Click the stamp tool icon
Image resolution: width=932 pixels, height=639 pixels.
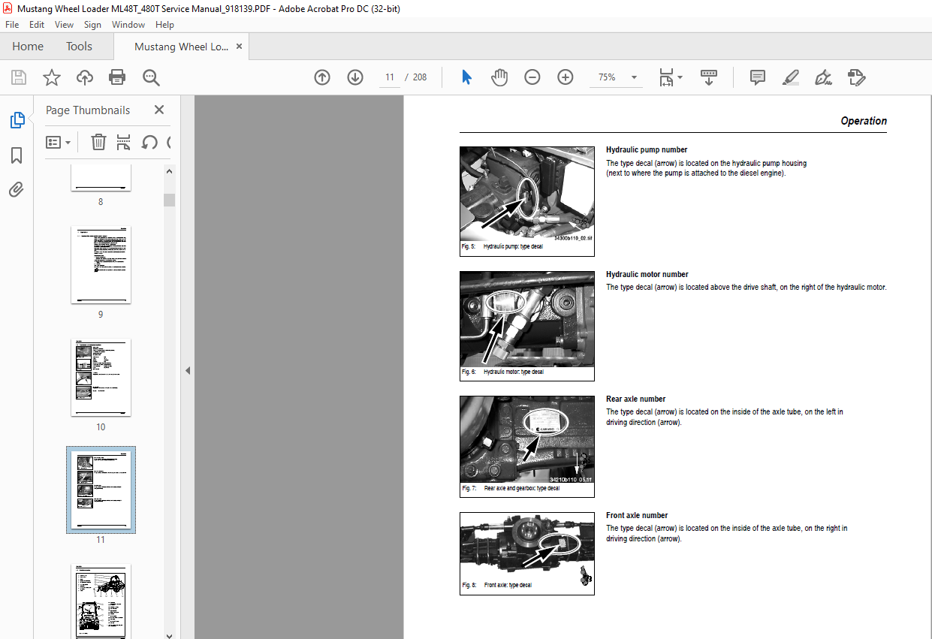click(856, 77)
